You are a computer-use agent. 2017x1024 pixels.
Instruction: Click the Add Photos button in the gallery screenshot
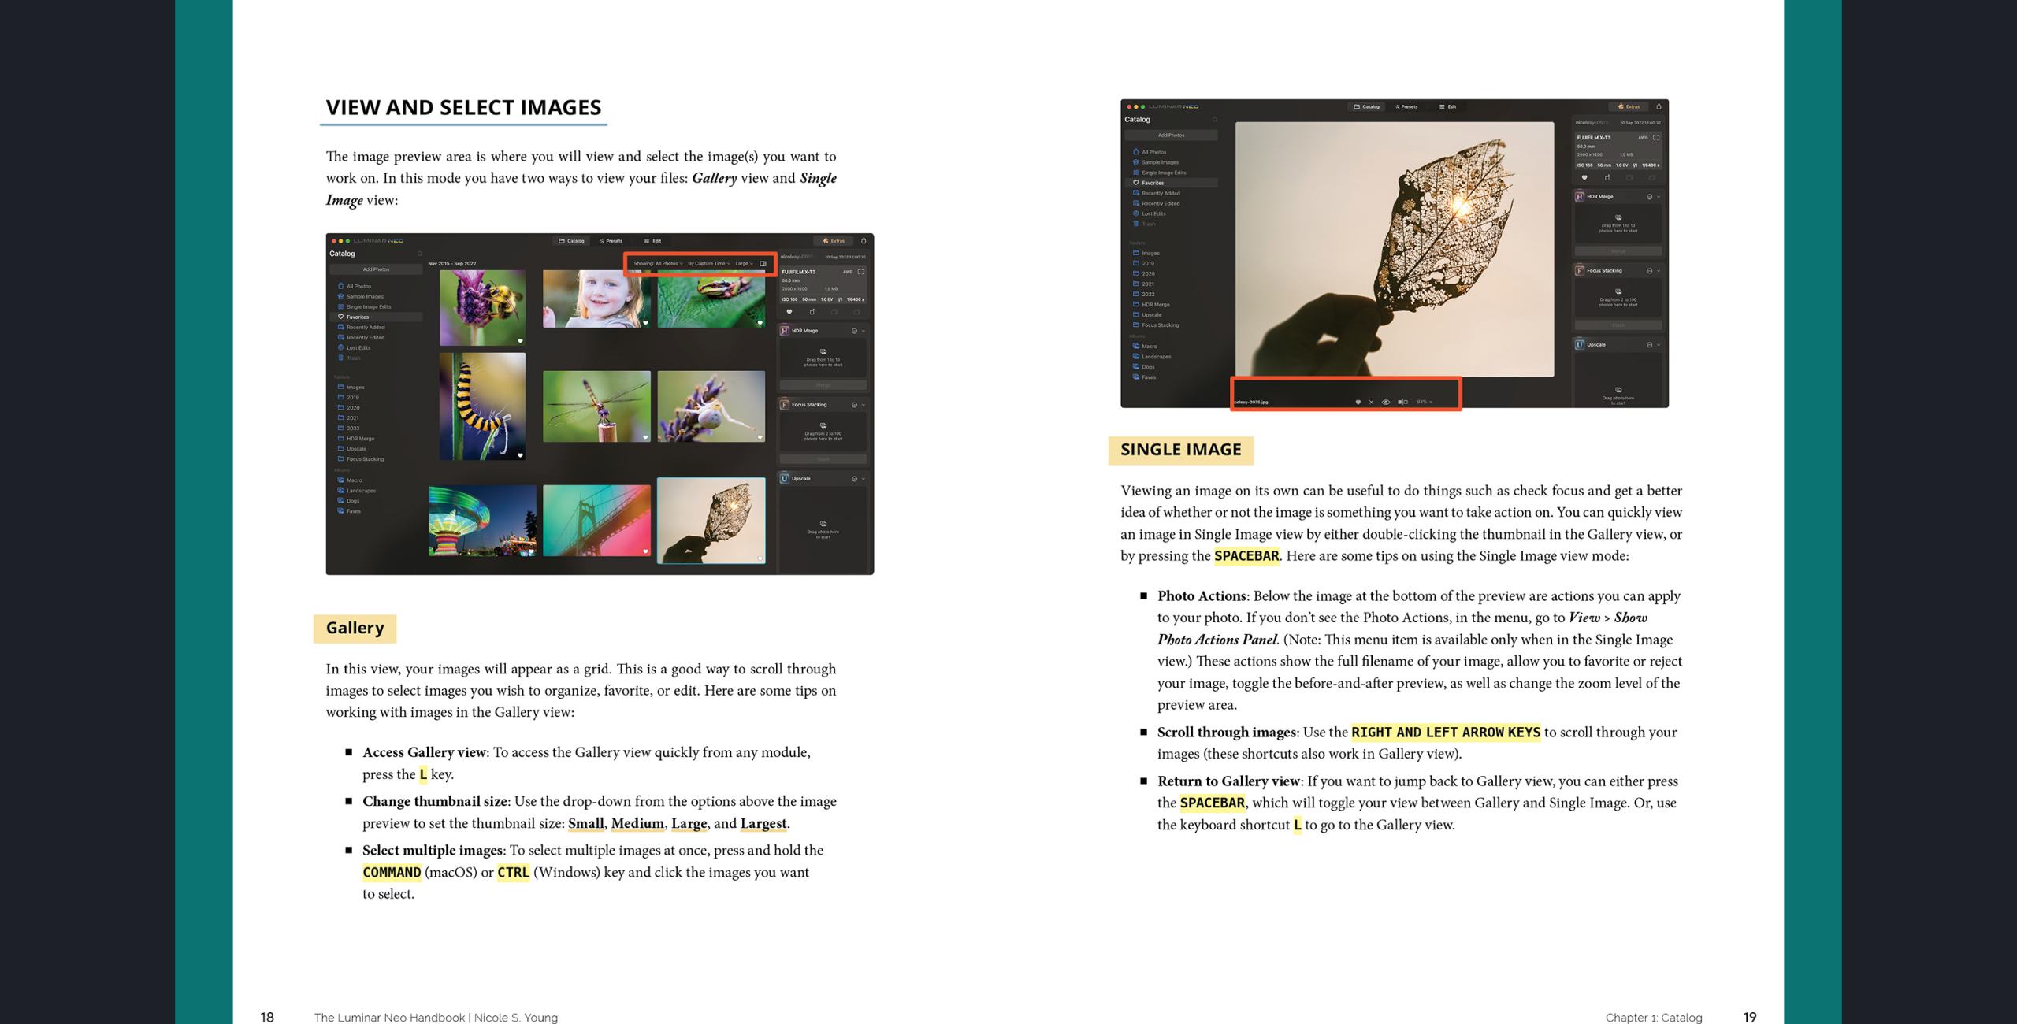(376, 269)
